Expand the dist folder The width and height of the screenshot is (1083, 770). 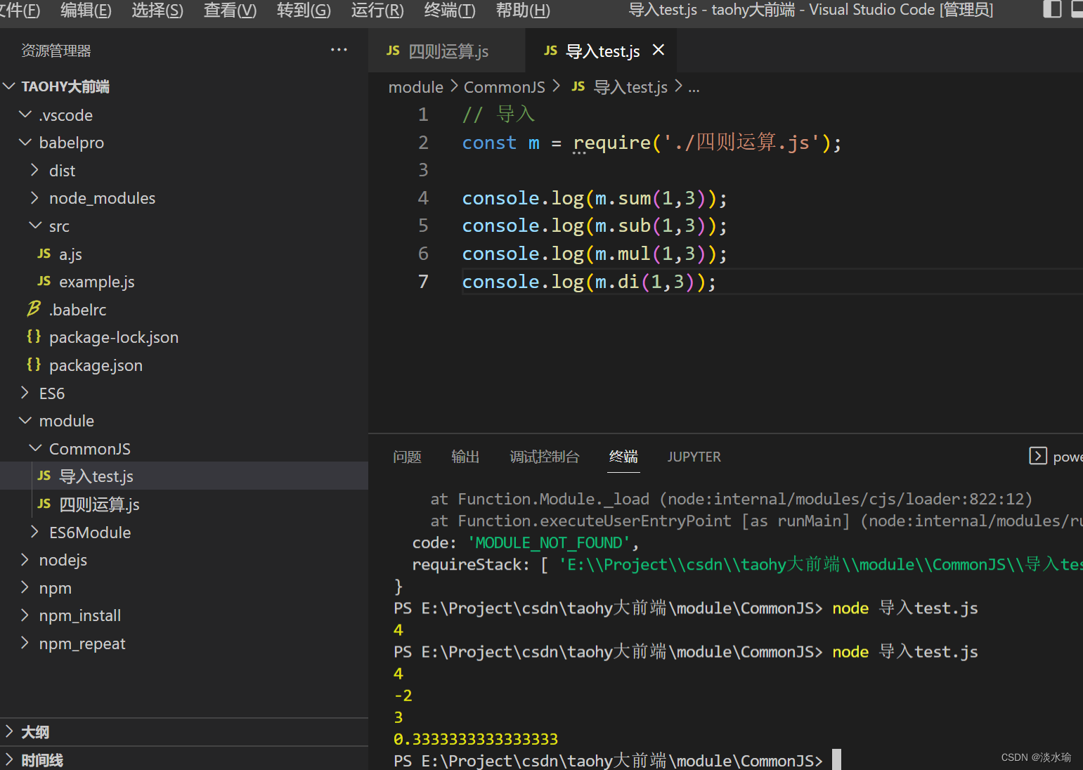(x=35, y=170)
